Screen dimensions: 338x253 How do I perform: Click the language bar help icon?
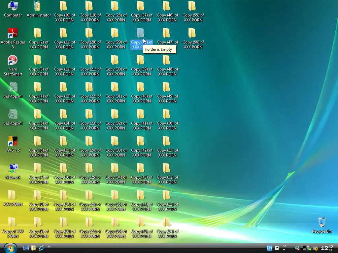pyautogui.click(x=277, y=248)
